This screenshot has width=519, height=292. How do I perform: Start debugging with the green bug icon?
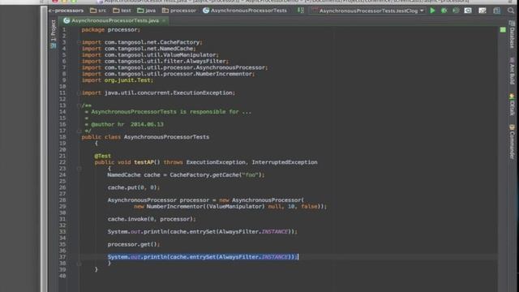pos(444,11)
